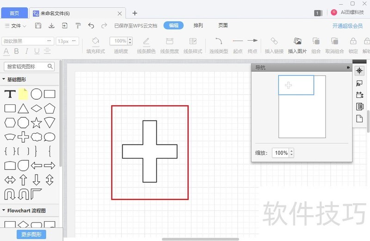The width and height of the screenshot is (370, 241).
Task: Select the text tool (T) shape
Action: (x=10, y=94)
